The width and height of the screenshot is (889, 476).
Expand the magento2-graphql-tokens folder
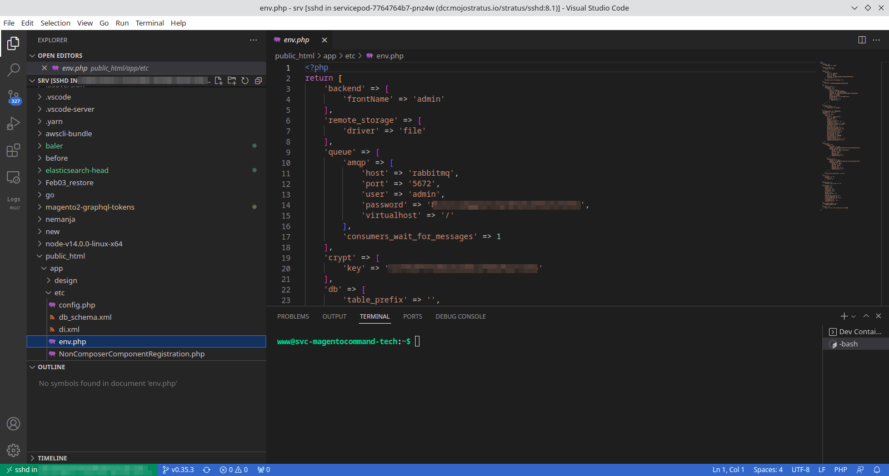click(x=89, y=207)
